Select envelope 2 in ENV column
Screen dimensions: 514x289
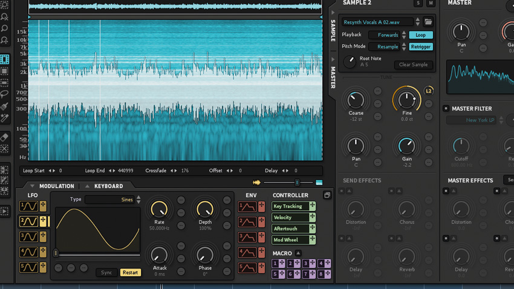tap(247, 222)
